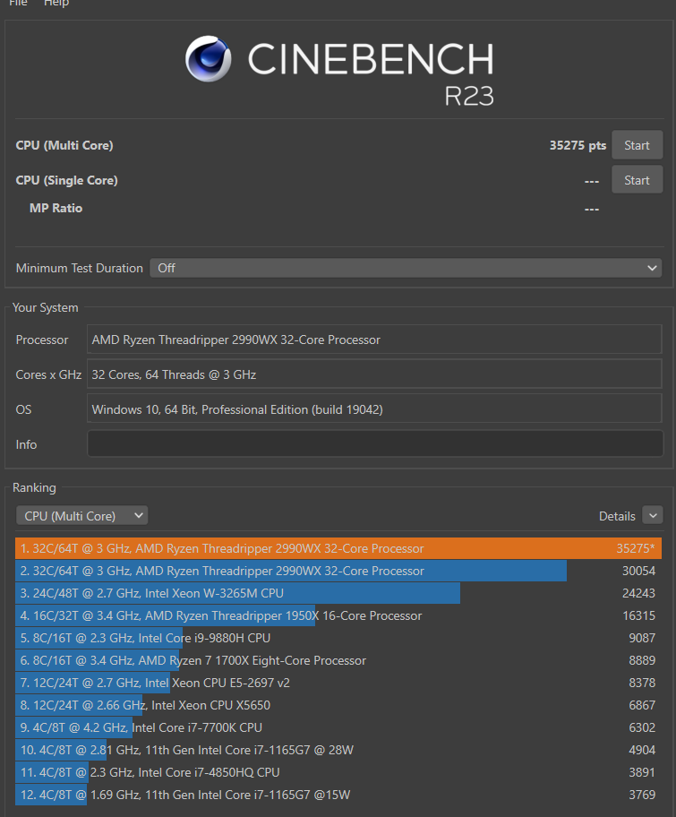Open the Help menu
Viewport: 676px width, 817px height.
[56, 3]
